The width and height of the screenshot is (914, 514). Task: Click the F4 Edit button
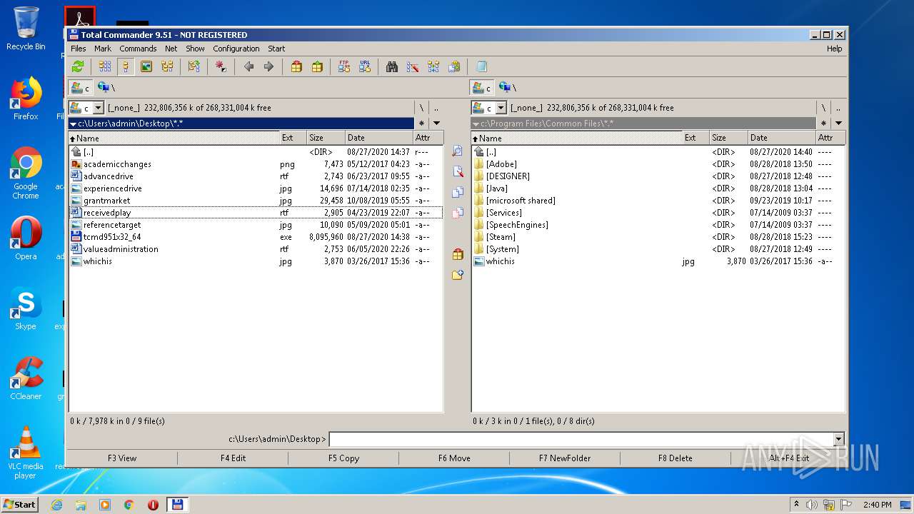point(233,458)
